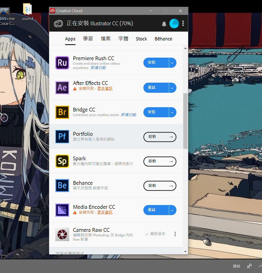The height and width of the screenshot is (273, 262).
Task: Expand the Media Encoder retry dropdown arrow
Action: pos(172,210)
